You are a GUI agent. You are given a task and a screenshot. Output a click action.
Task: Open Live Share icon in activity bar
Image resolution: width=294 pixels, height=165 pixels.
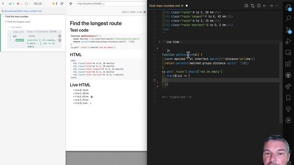288,87
